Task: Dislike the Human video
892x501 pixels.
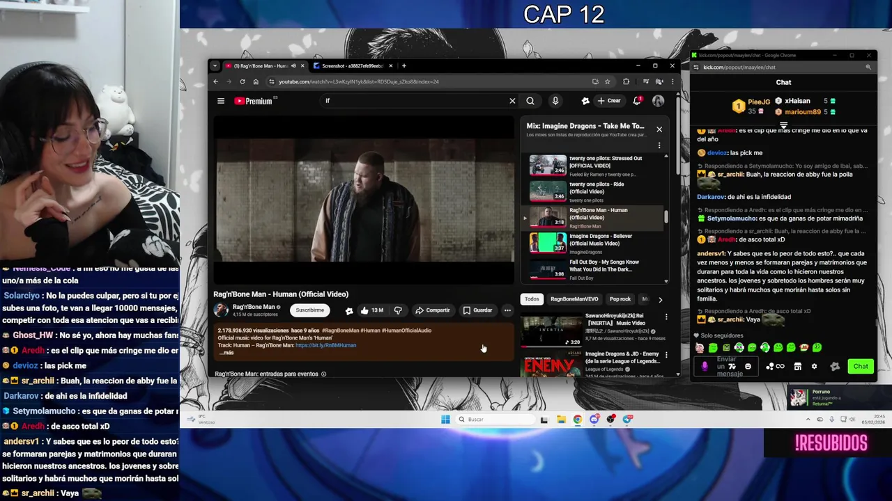Action: tap(398, 310)
